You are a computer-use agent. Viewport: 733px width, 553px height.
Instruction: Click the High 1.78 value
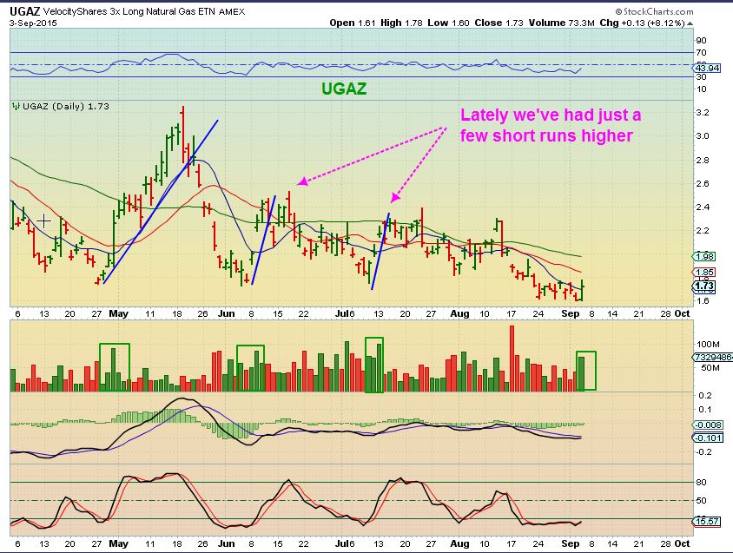click(401, 23)
